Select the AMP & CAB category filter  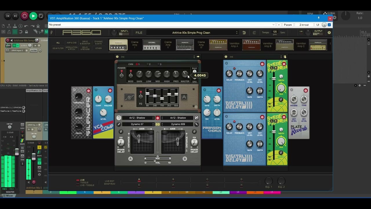coord(72,43)
